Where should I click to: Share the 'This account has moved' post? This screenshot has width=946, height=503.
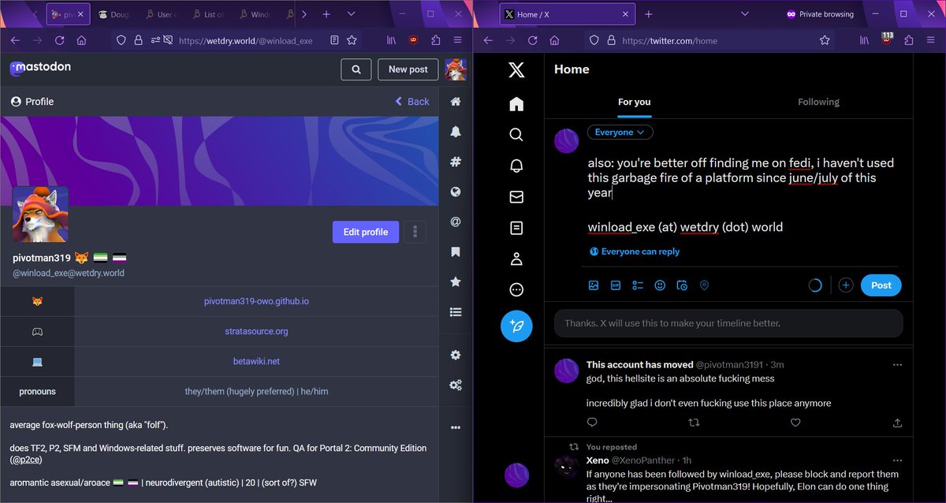[x=897, y=423]
